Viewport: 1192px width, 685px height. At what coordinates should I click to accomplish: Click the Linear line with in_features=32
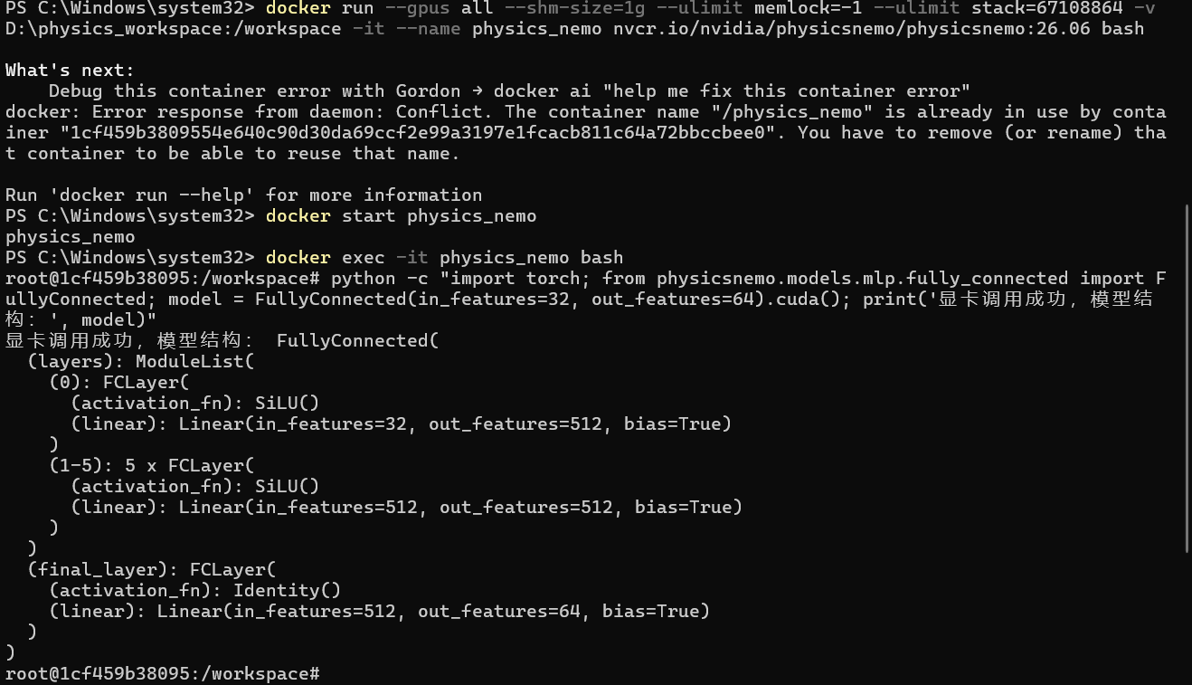coord(401,424)
